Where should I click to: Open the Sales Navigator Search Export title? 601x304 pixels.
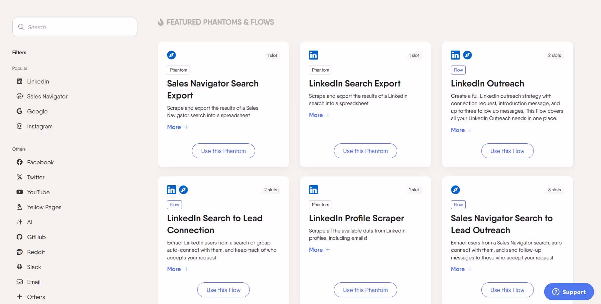pyautogui.click(x=213, y=89)
